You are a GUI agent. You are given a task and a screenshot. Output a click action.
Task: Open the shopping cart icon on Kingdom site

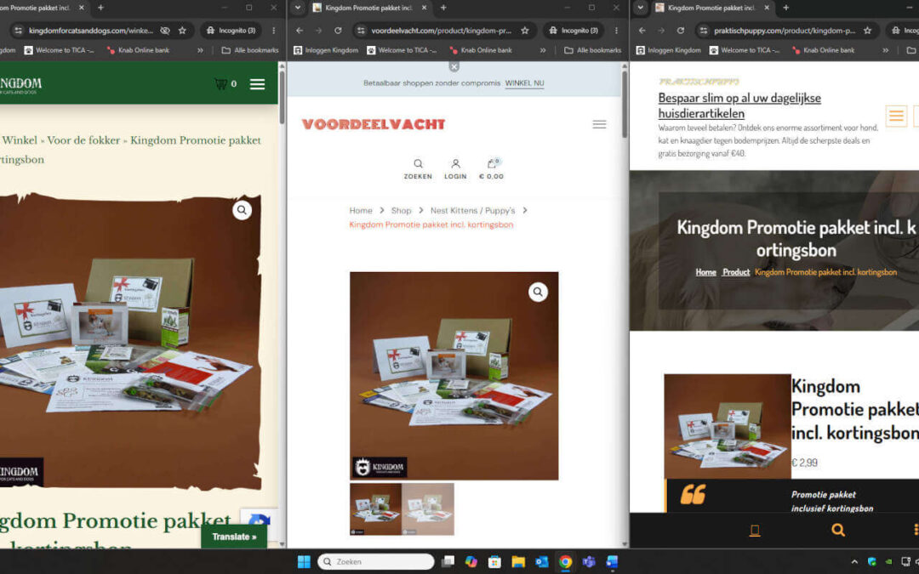pyautogui.click(x=221, y=83)
